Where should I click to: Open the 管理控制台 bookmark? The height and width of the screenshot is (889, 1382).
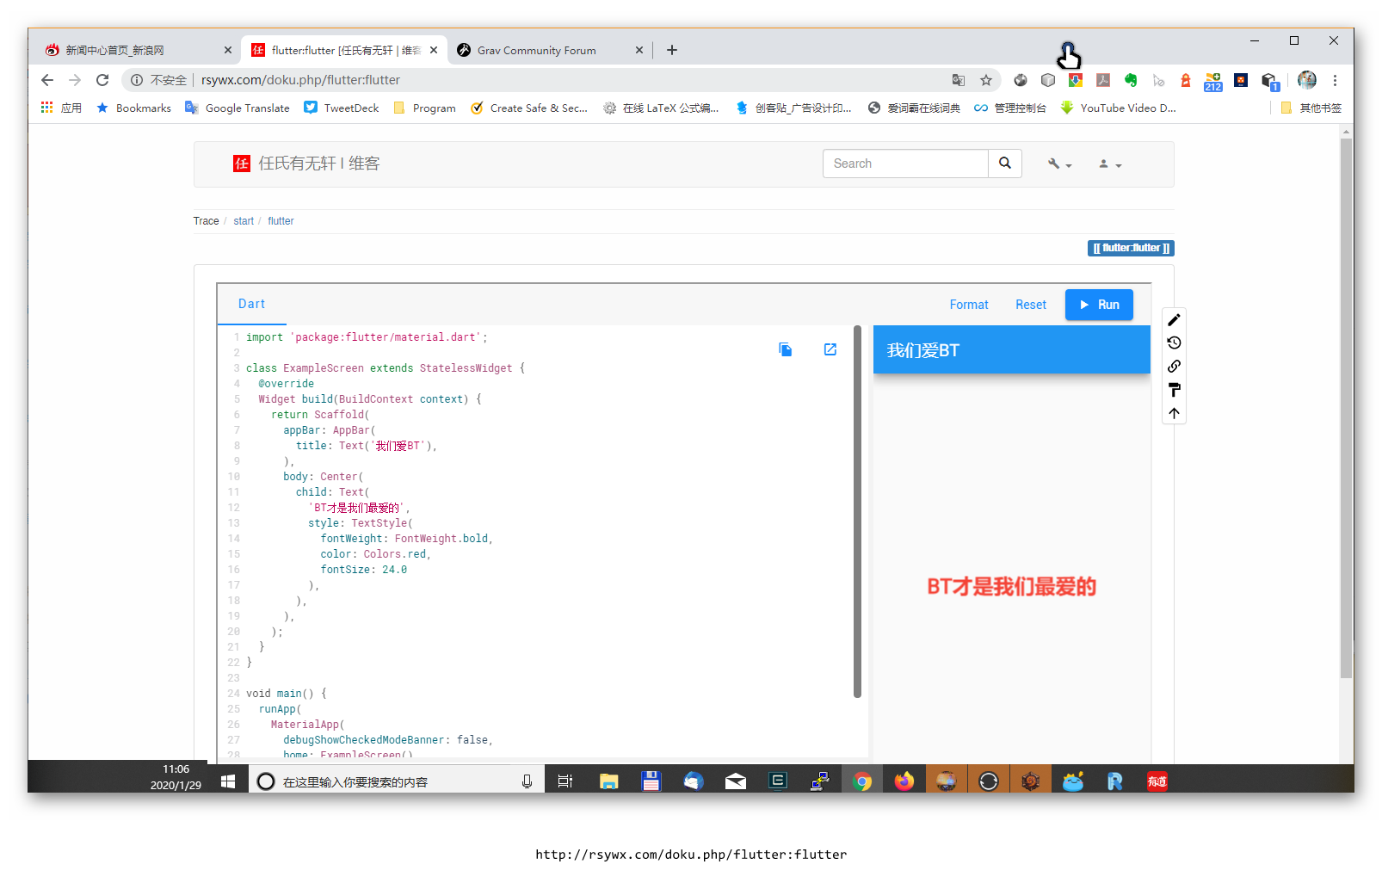pos(1010,108)
